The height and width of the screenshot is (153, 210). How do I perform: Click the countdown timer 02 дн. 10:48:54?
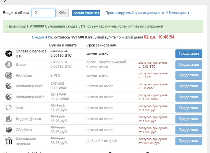159,37
